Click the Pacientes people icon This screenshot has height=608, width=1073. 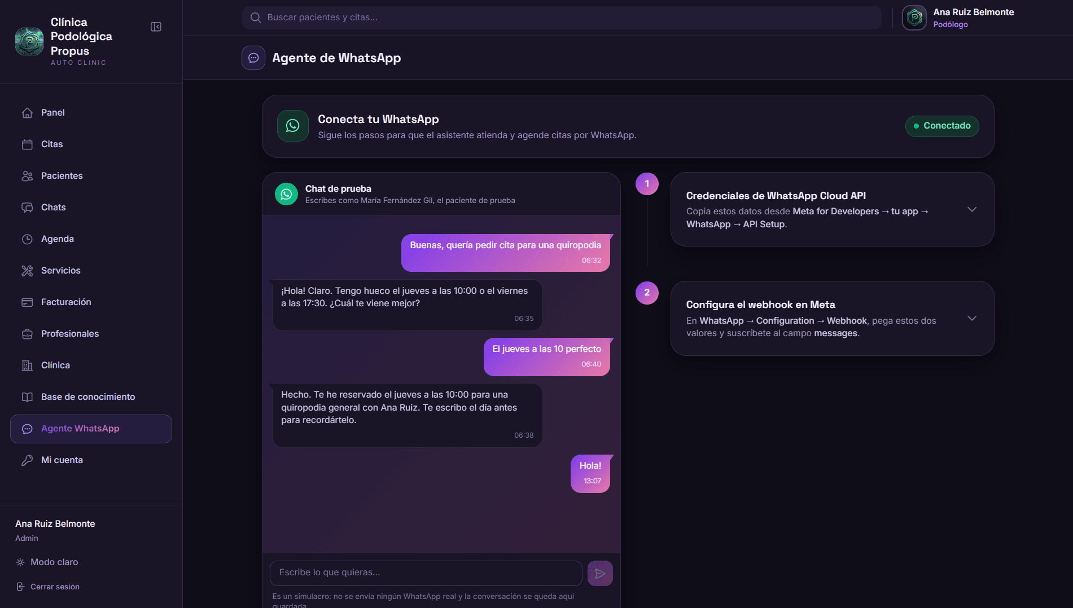pyautogui.click(x=27, y=176)
